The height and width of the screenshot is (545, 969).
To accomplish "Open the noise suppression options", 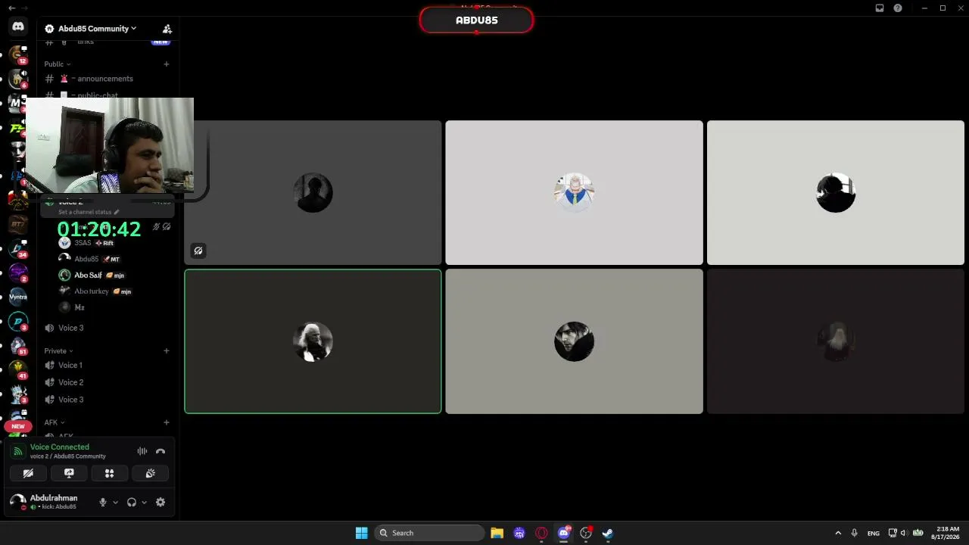I will pos(142,451).
